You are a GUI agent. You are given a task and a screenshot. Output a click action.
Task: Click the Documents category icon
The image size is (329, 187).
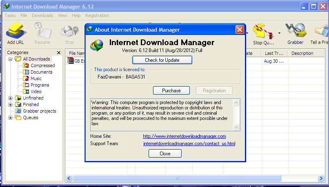tap(26, 72)
